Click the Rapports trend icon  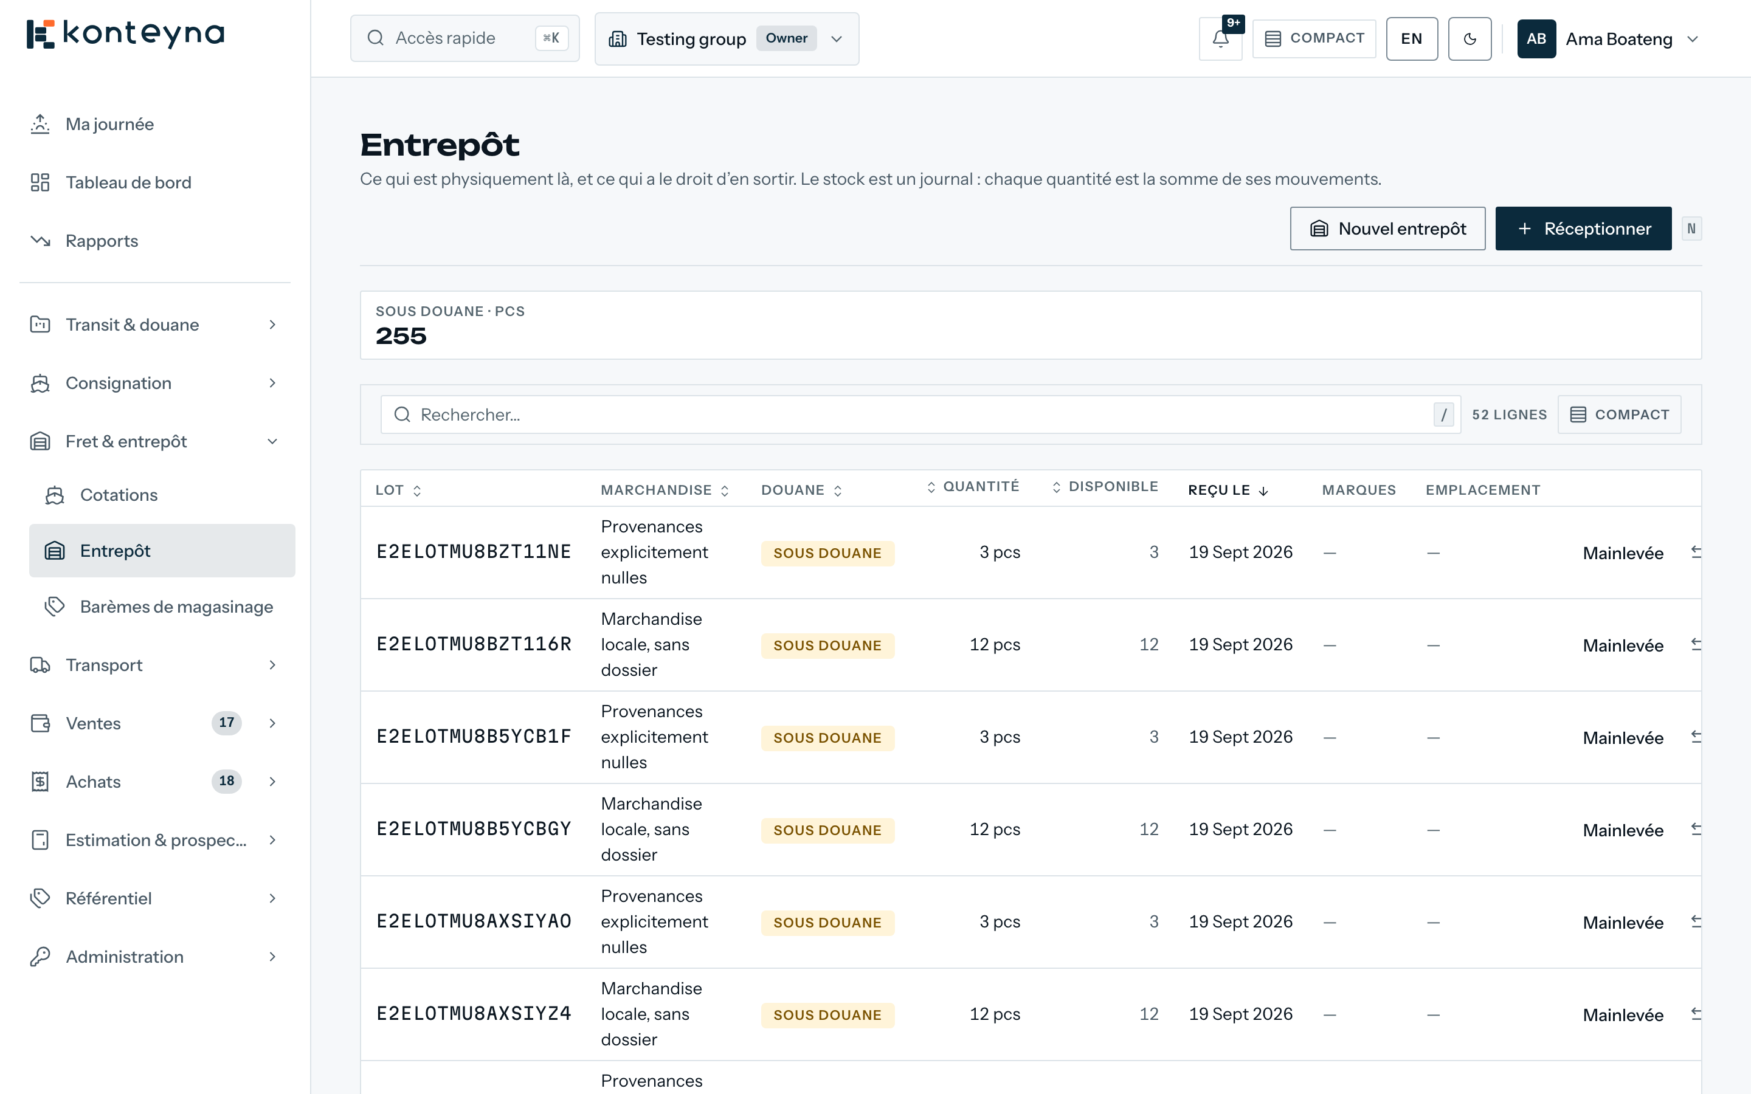tap(40, 241)
